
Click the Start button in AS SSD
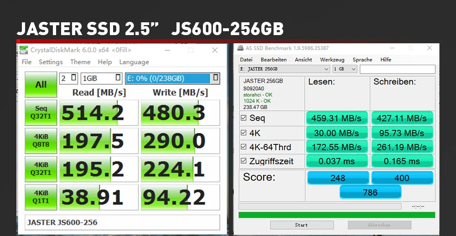click(301, 225)
